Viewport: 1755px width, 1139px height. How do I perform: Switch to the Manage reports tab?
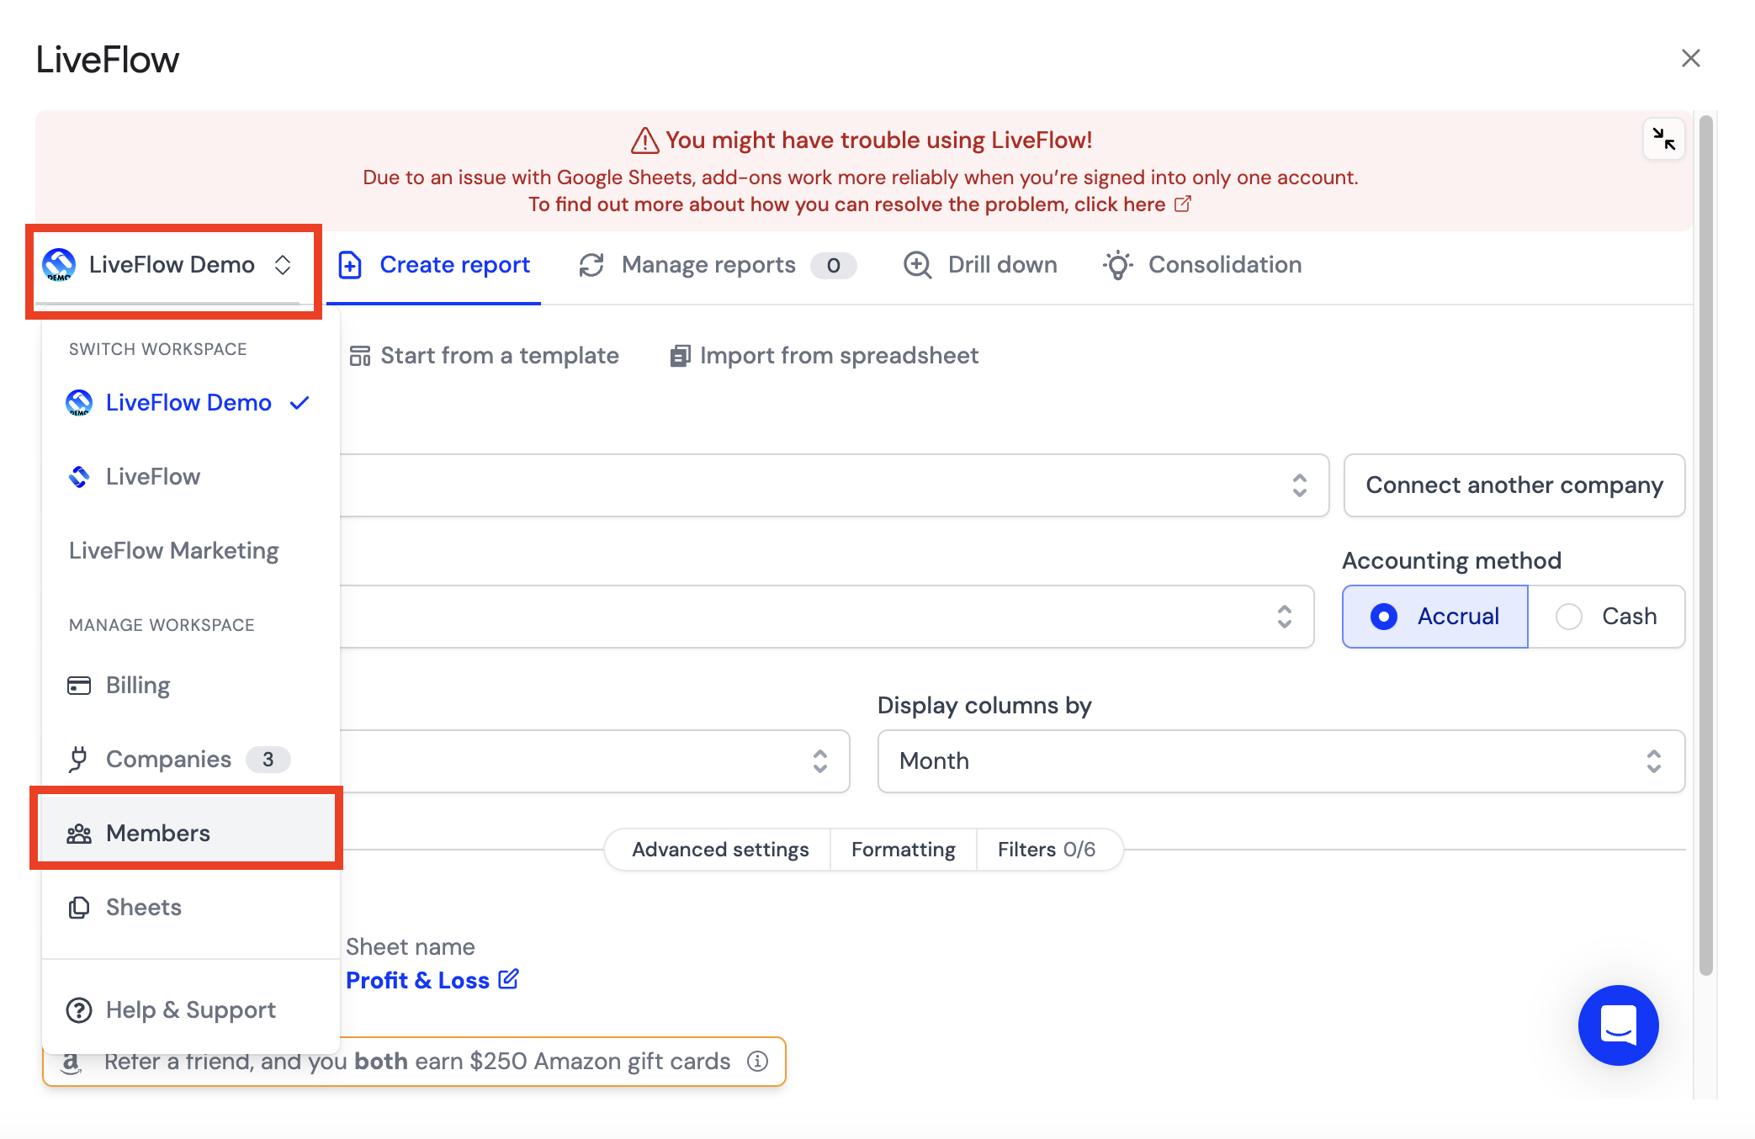(717, 265)
